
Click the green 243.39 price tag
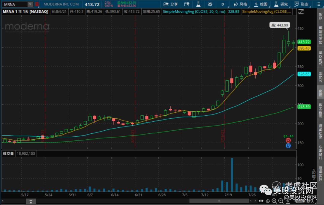[x=304, y=107]
